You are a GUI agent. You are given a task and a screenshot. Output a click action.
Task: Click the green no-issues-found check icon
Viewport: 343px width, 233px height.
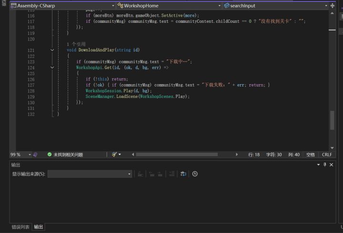(x=50, y=155)
